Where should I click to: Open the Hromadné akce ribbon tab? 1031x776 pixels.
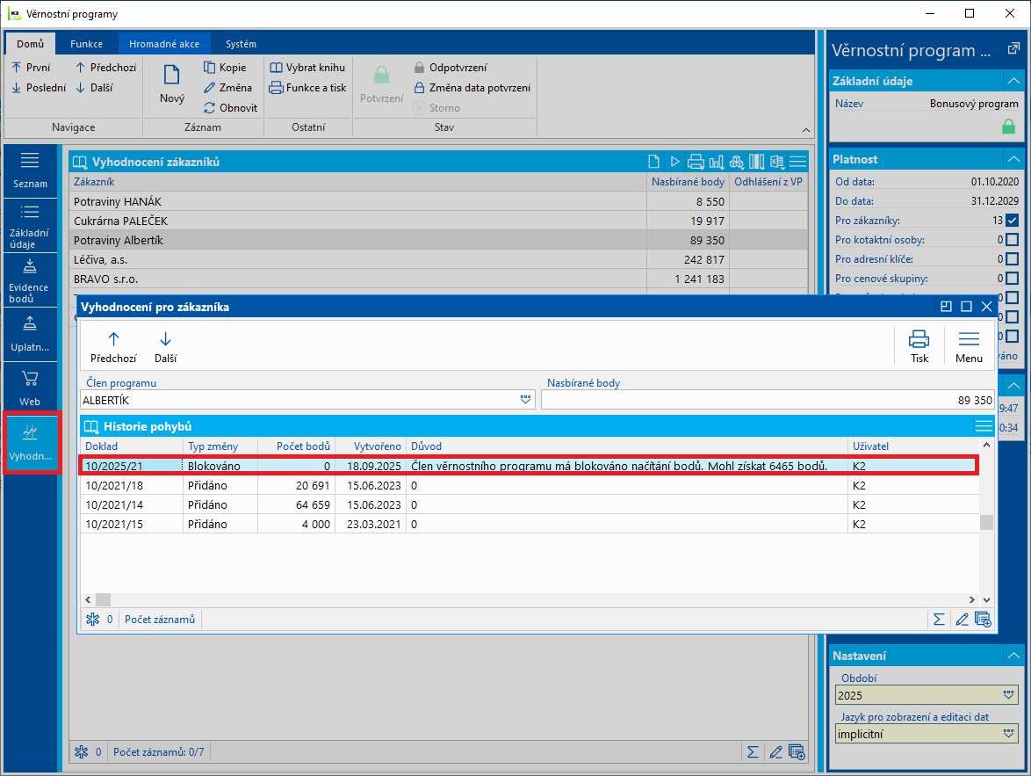[x=163, y=44]
